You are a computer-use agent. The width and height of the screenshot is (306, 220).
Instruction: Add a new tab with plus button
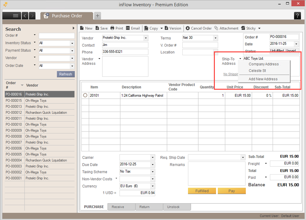[98, 16]
